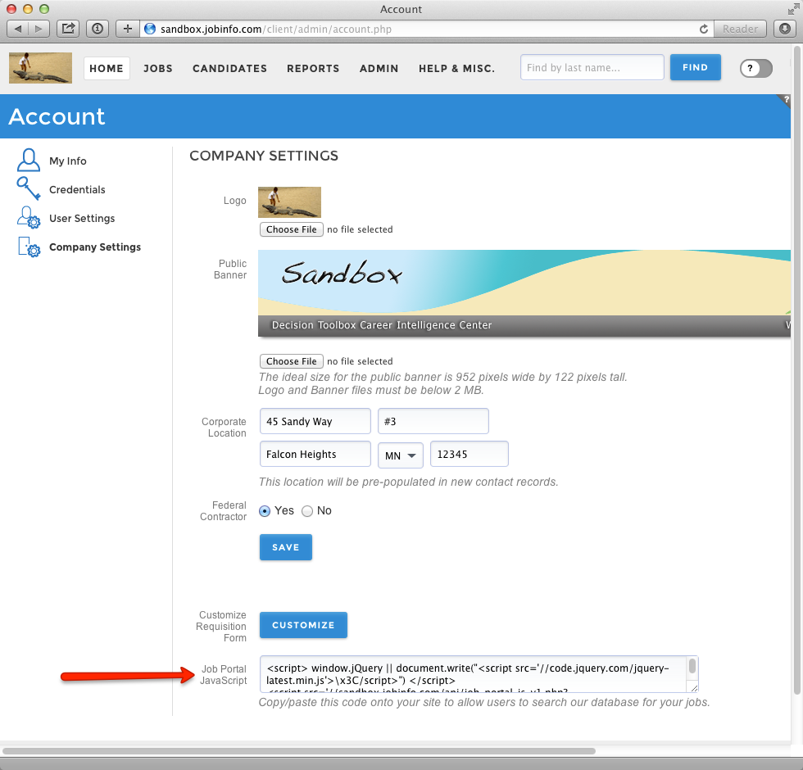
Task: Click the COMPANY SETTINGS heading
Action: click(264, 156)
